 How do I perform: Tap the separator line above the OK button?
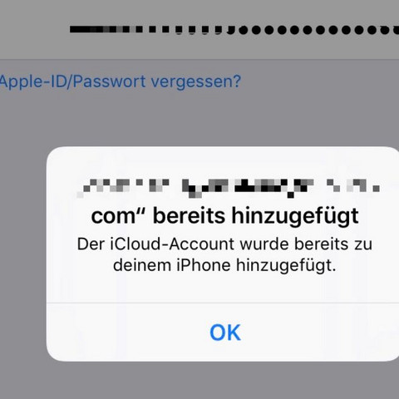pyautogui.click(x=223, y=303)
